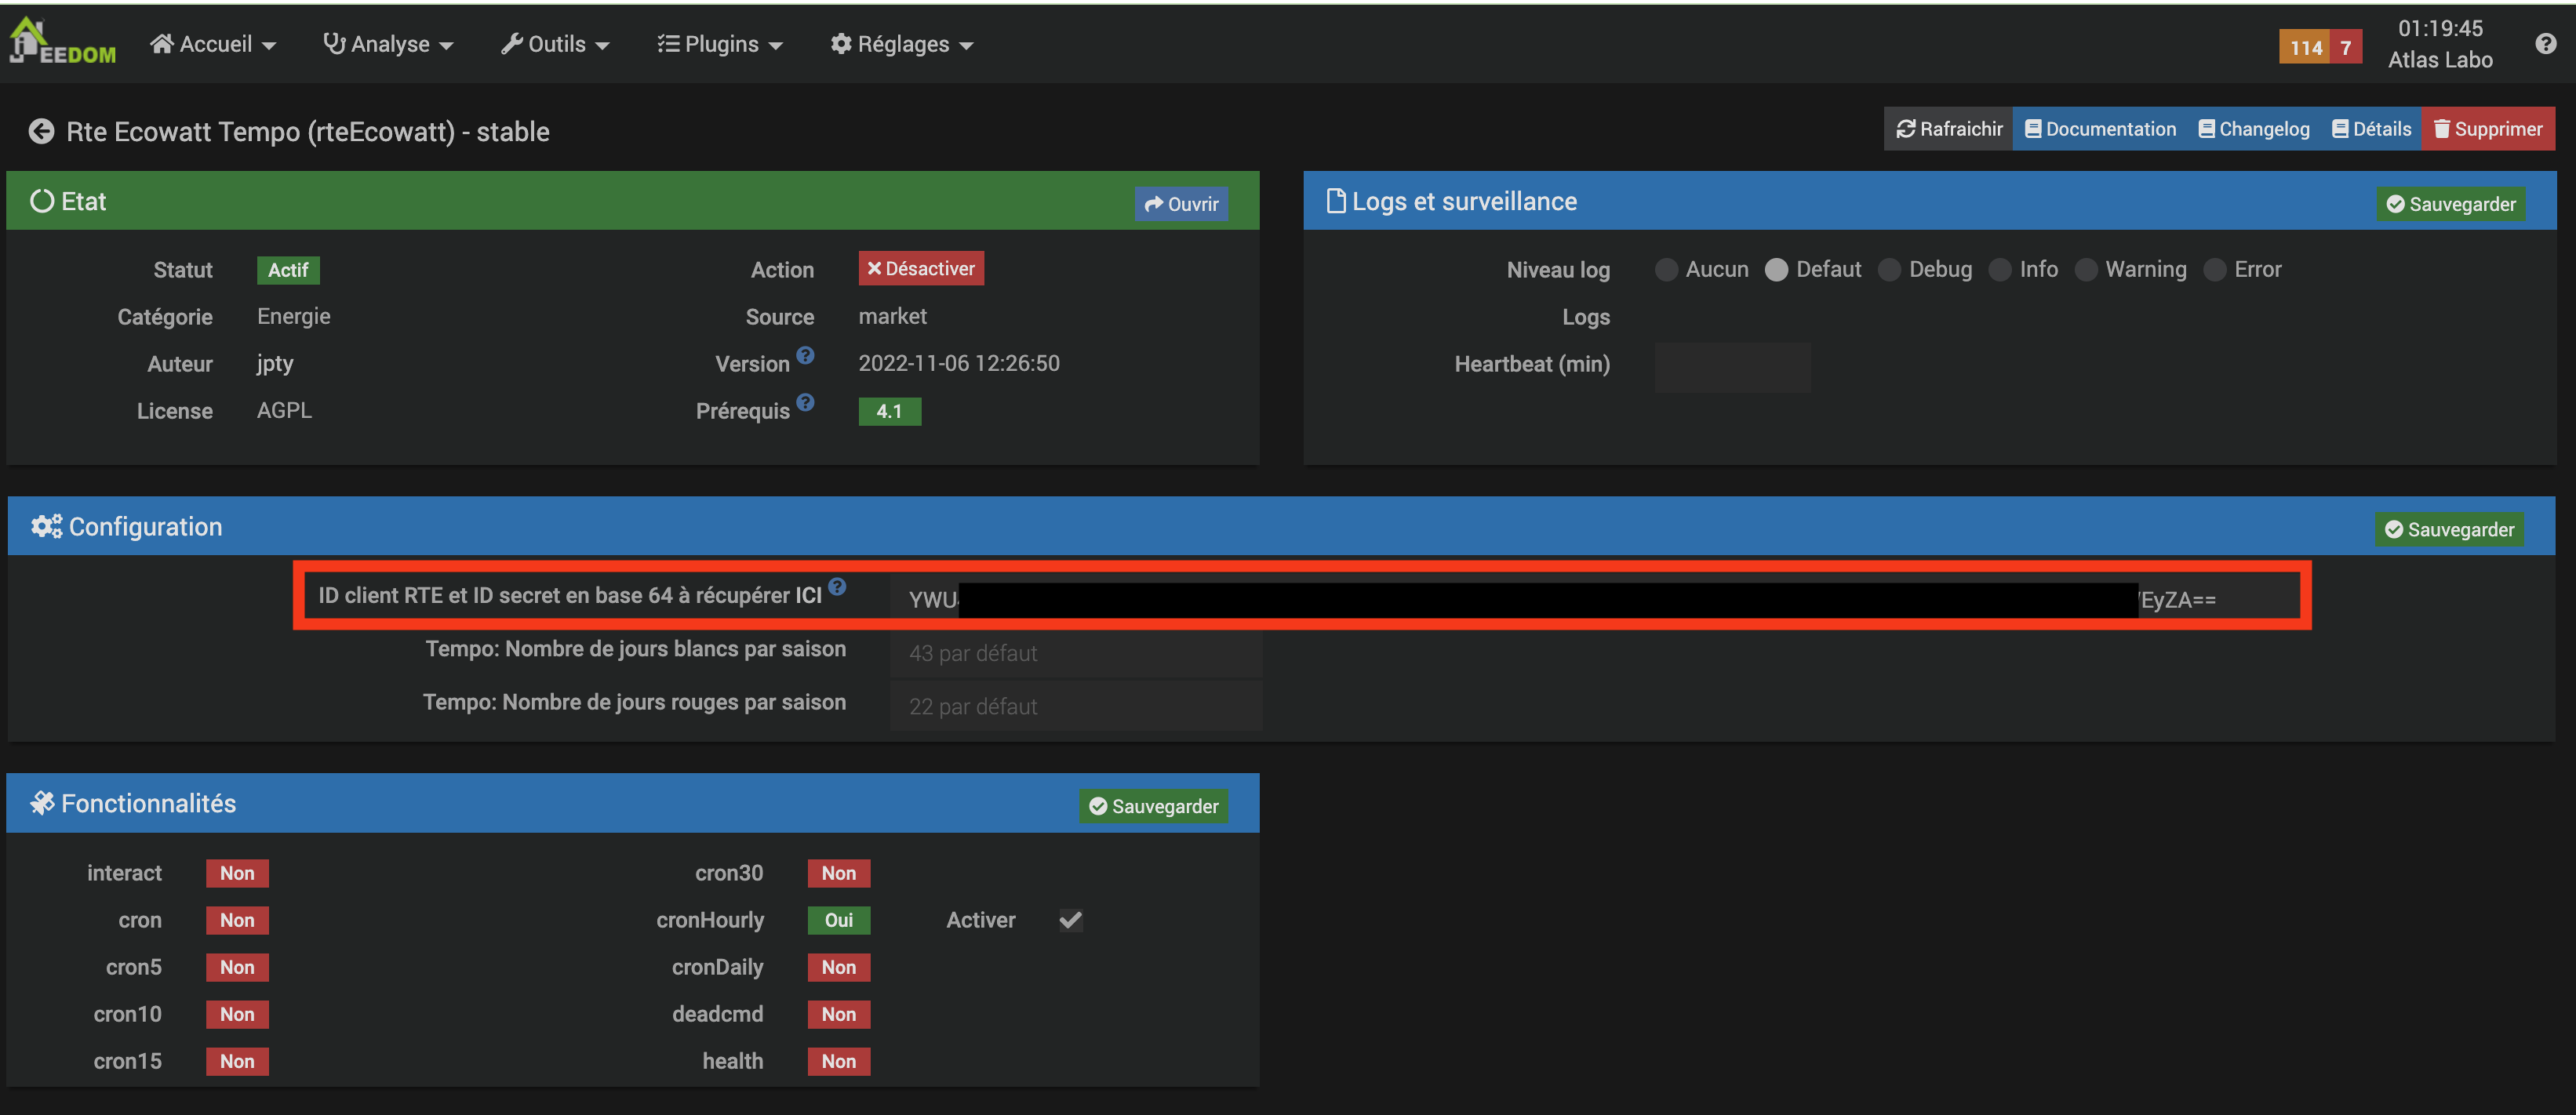This screenshot has width=2576, height=1115.
Task: Select Error log level
Action: [x=2214, y=270]
